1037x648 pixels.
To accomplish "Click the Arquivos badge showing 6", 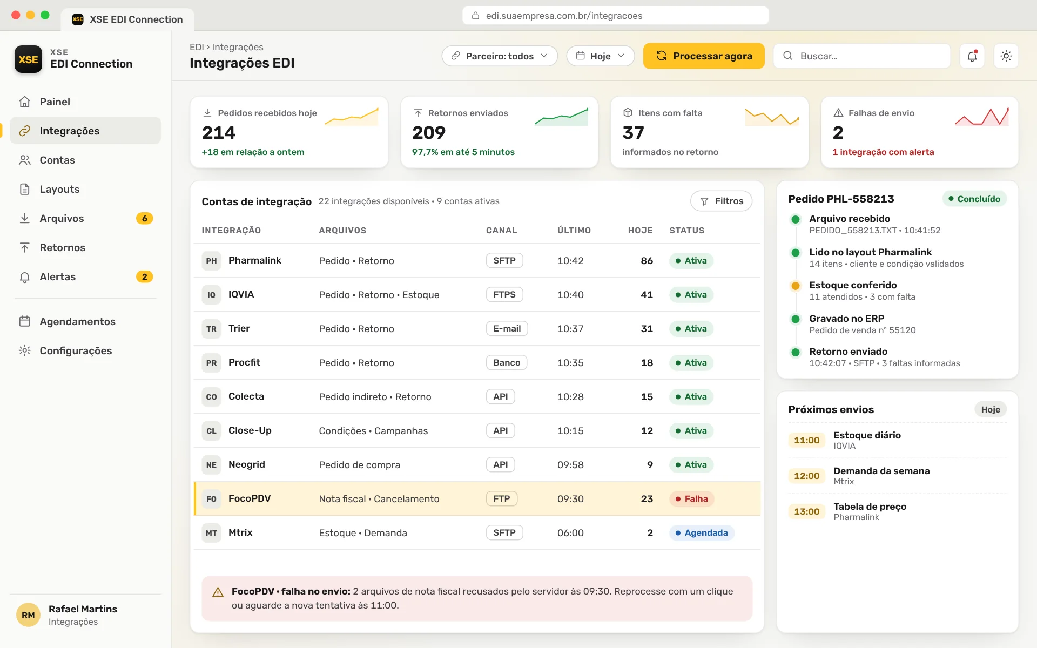I will point(144,218).
